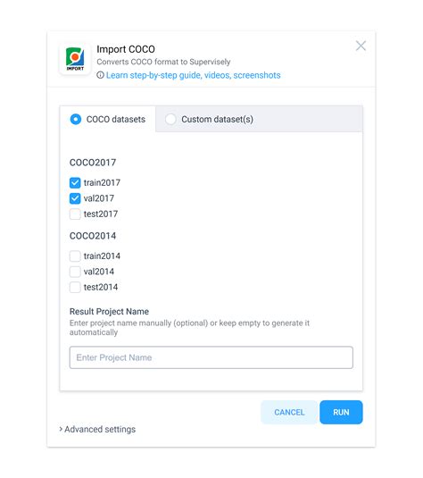Click the RUN button
The height and width of the screenshot is (478, 423).
341,412
